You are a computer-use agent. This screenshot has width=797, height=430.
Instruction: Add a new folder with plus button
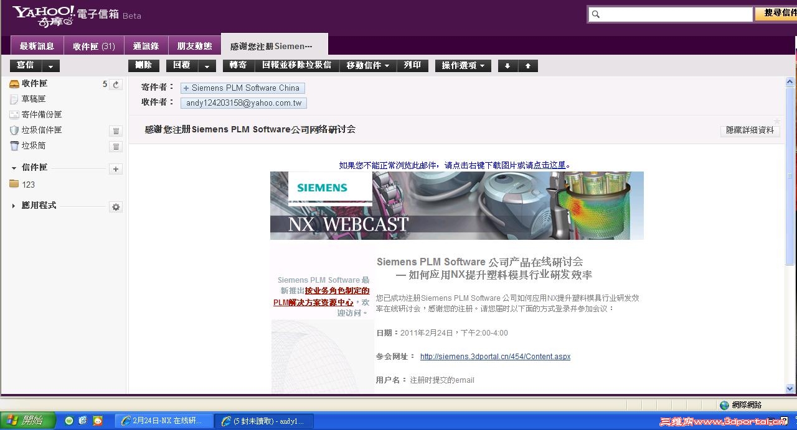pos(116,169)
